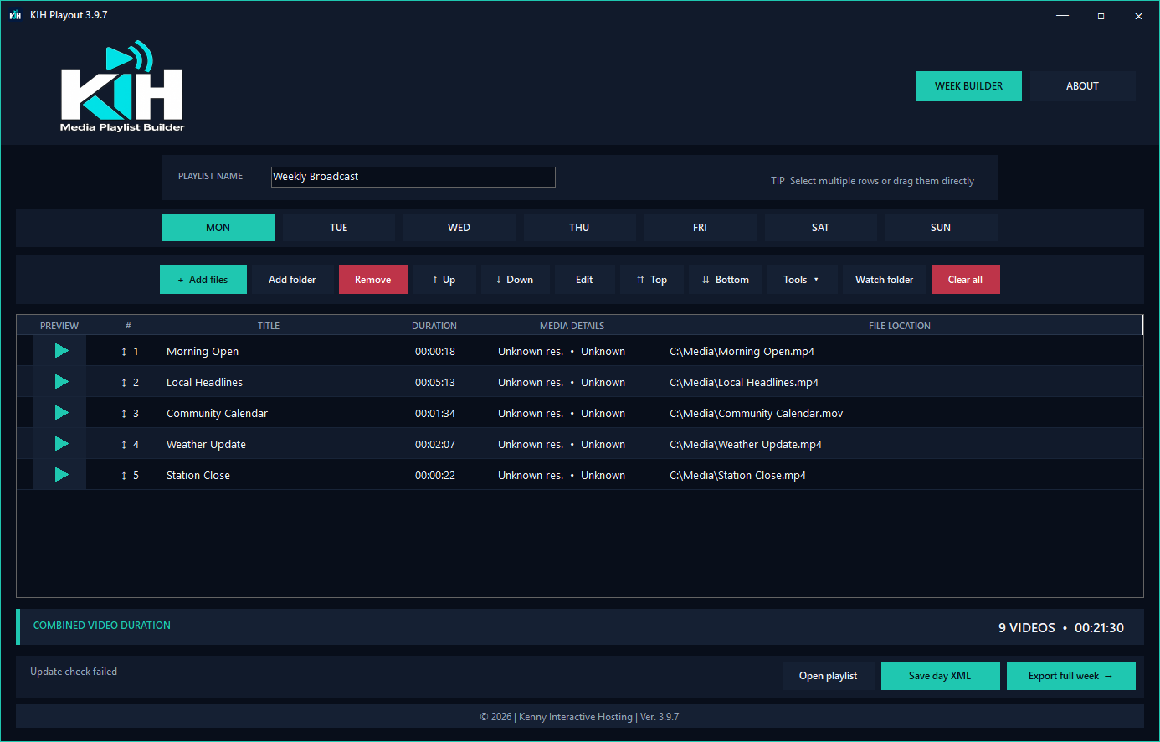Click the KIH Media Playlist Builder logo
The height and width of the screenshot is (742, 1160).
[122, 87]
